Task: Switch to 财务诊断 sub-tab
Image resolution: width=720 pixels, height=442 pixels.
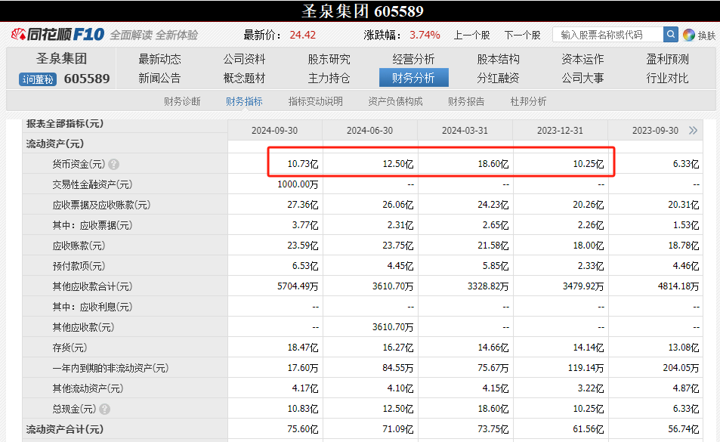Action: [x=182, y=101]
